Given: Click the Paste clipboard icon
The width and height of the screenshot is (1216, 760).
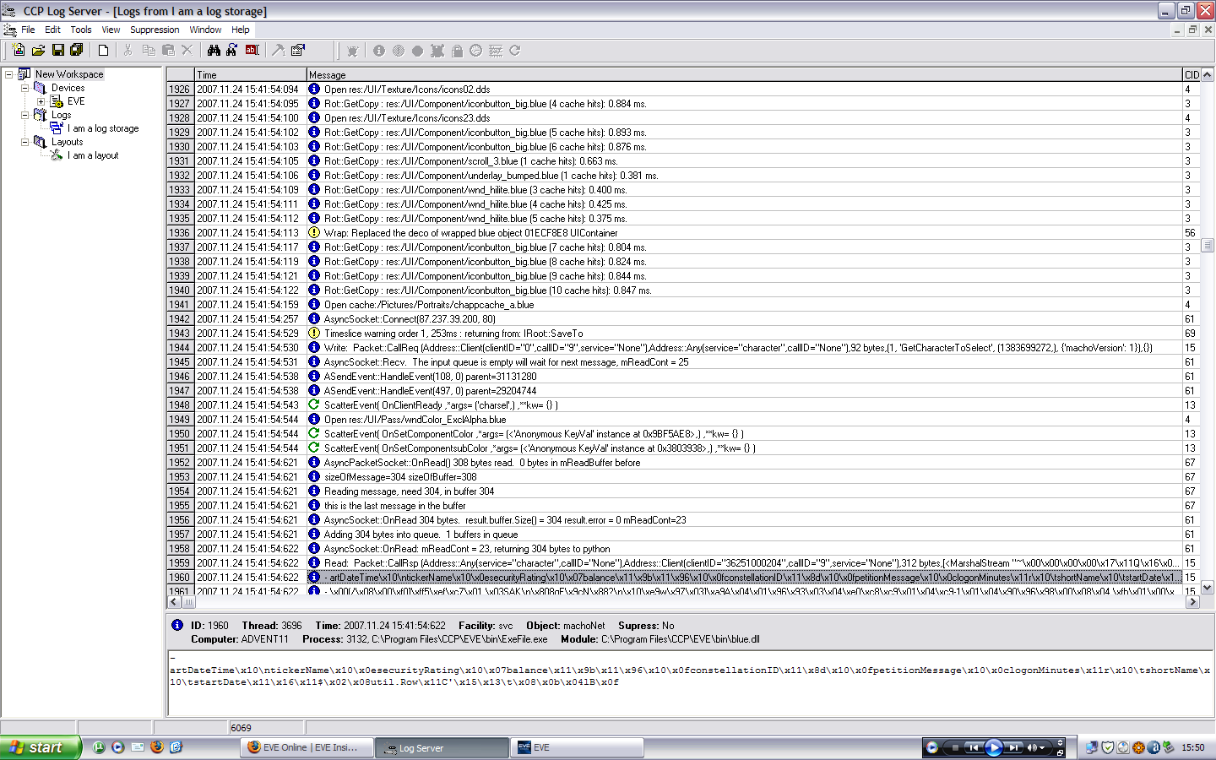Looking at the screenshot, I should (x=168, y=51).
